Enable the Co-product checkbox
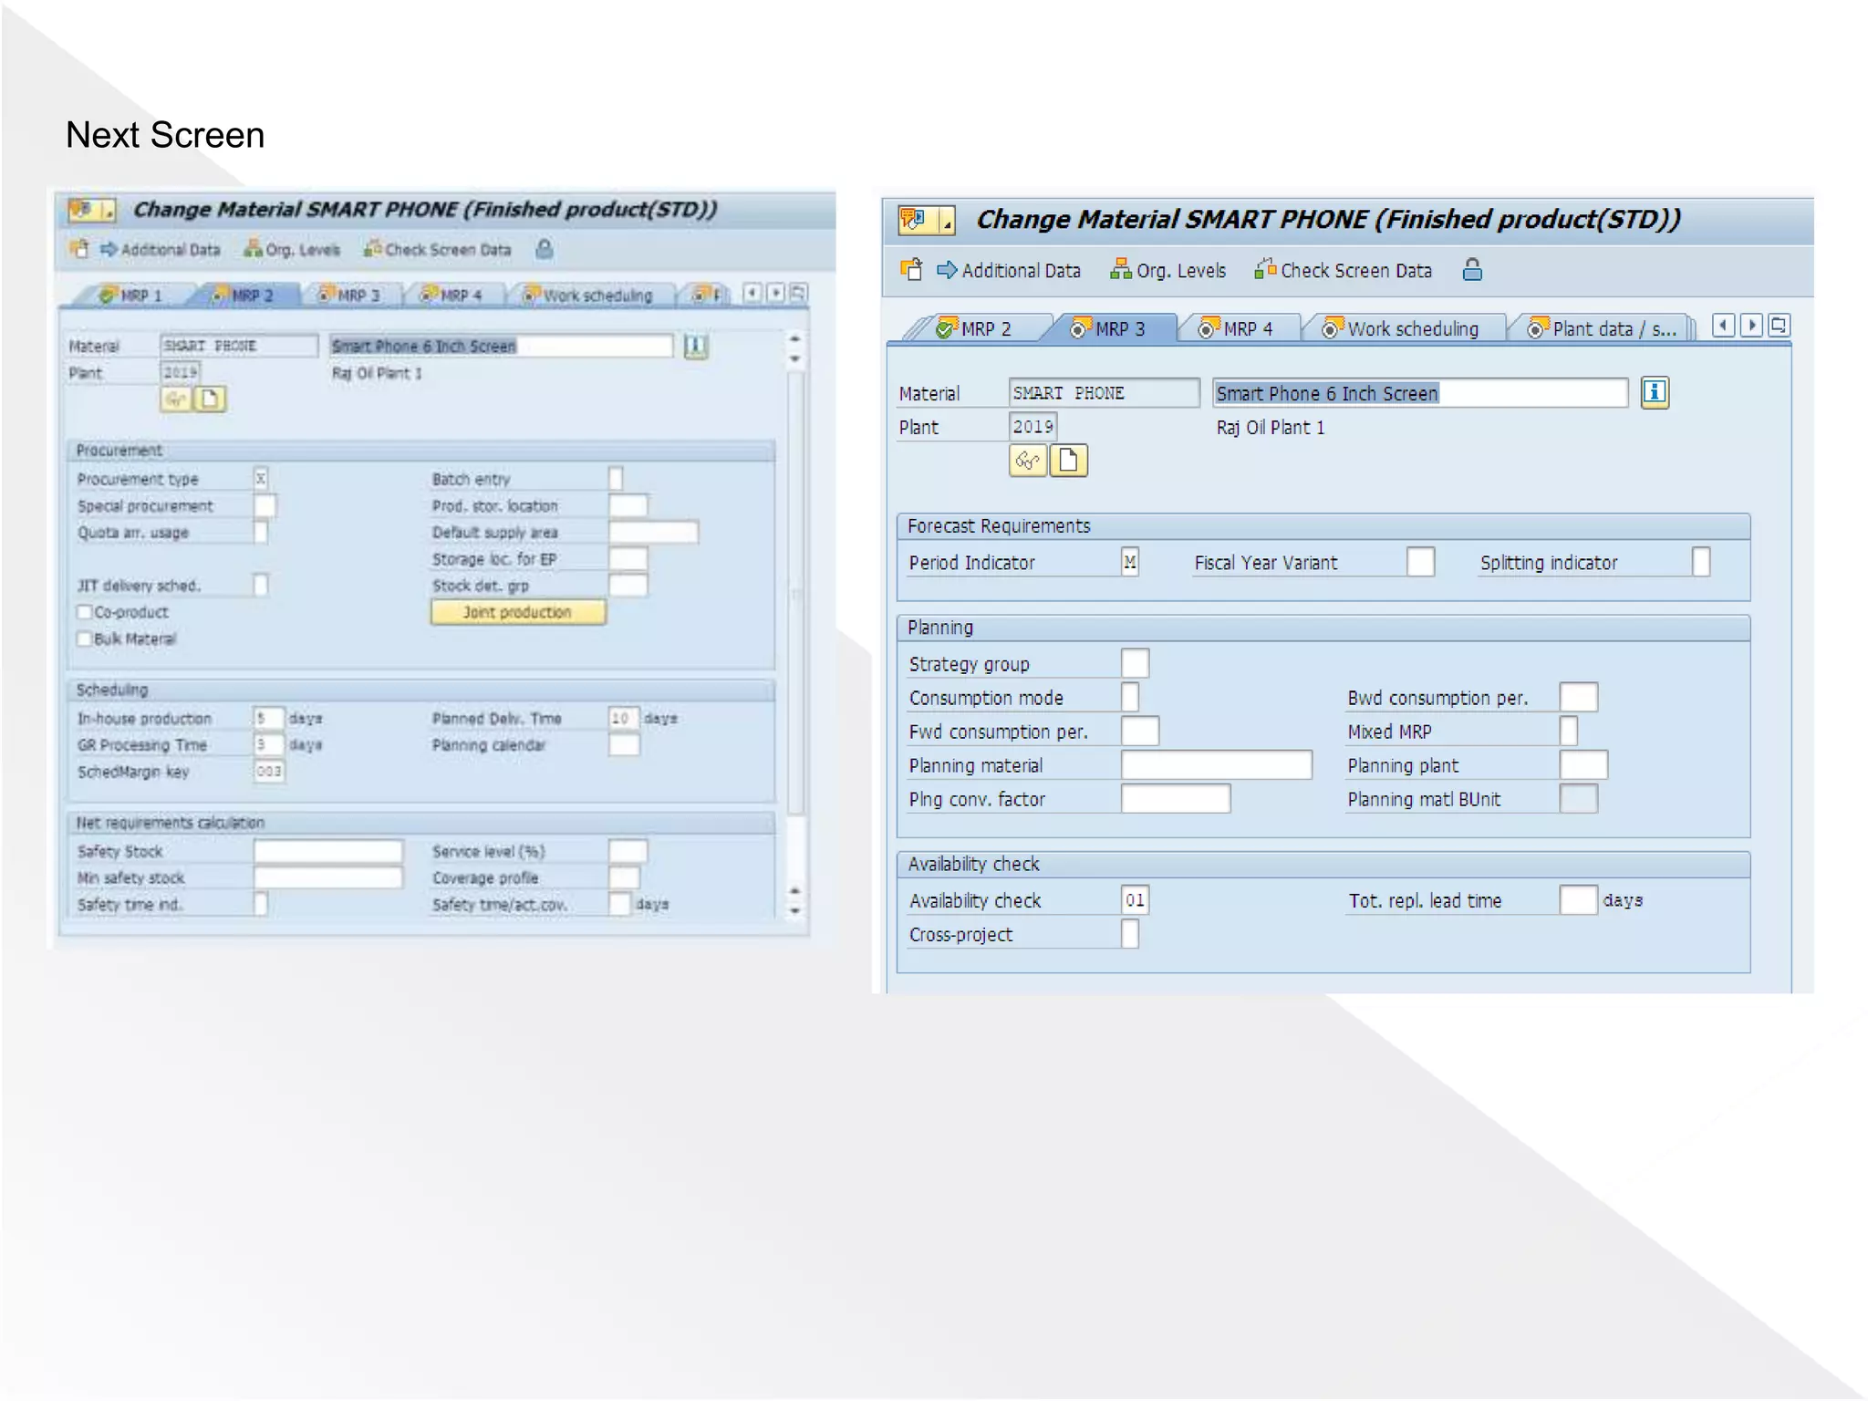This screenshot has height=1401, width=1868. pos(85,612)
